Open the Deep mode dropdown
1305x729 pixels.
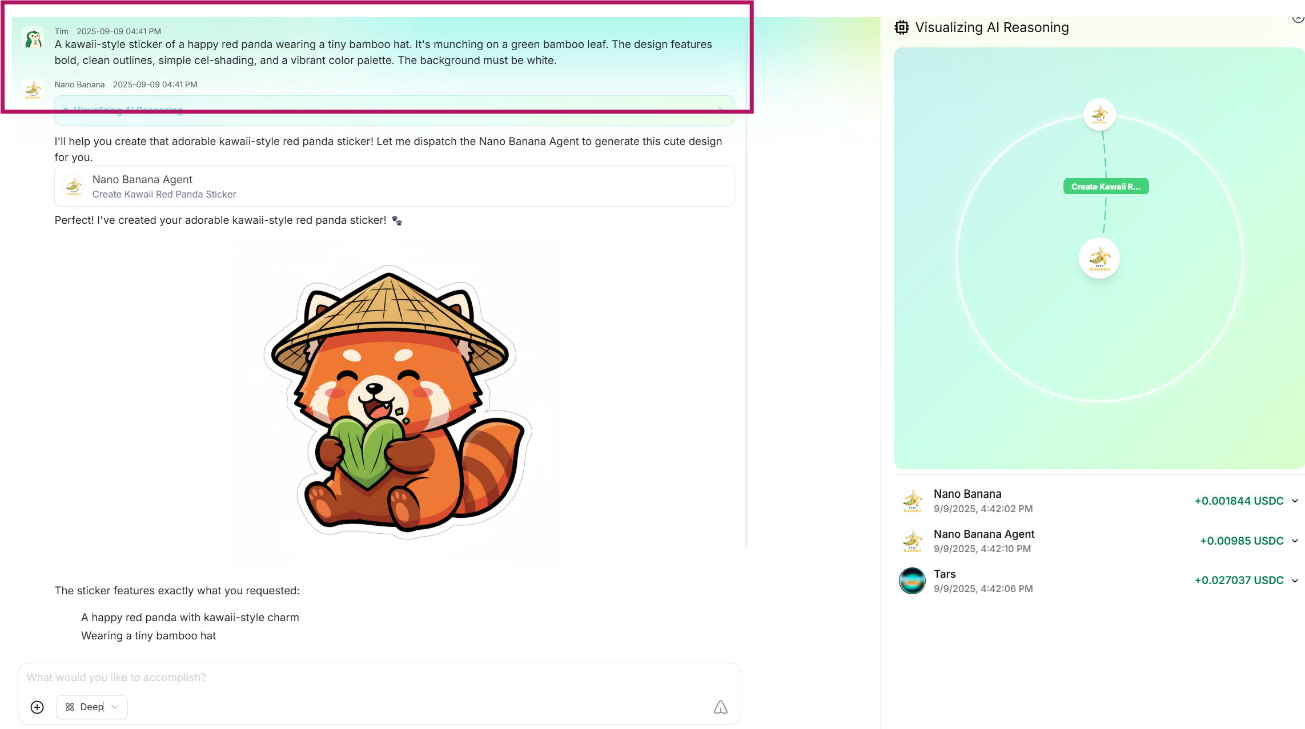tap(92, 707)
